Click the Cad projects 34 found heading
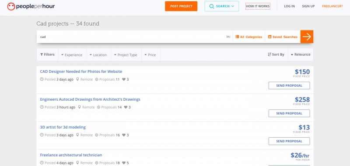Viewport: 350px width, 166px height. point(68,24)
